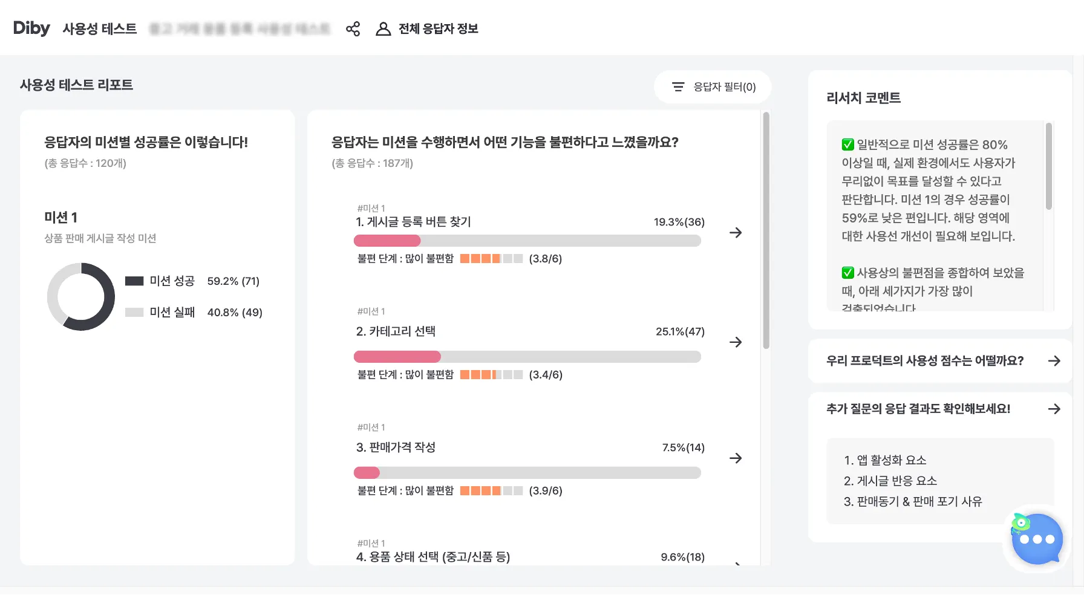Viewport: 1084px width, 595px height.
Task: Click the respondent person icon
Action: coord(383,29)
